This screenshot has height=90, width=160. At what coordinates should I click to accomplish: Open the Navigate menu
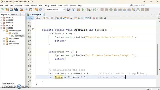tap(18, 5)
